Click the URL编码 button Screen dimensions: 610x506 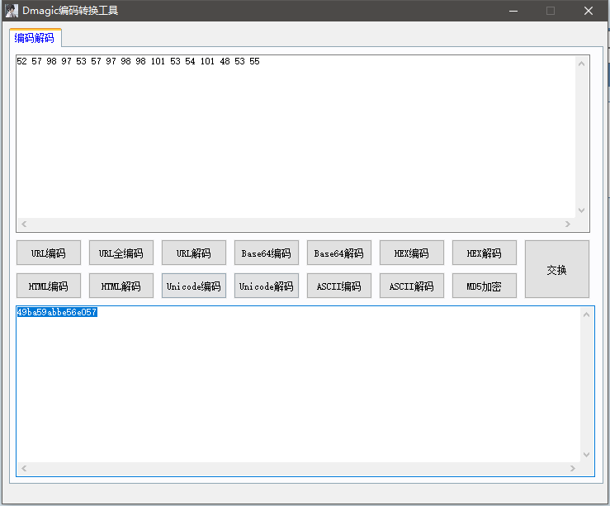[x=49, y=253]
